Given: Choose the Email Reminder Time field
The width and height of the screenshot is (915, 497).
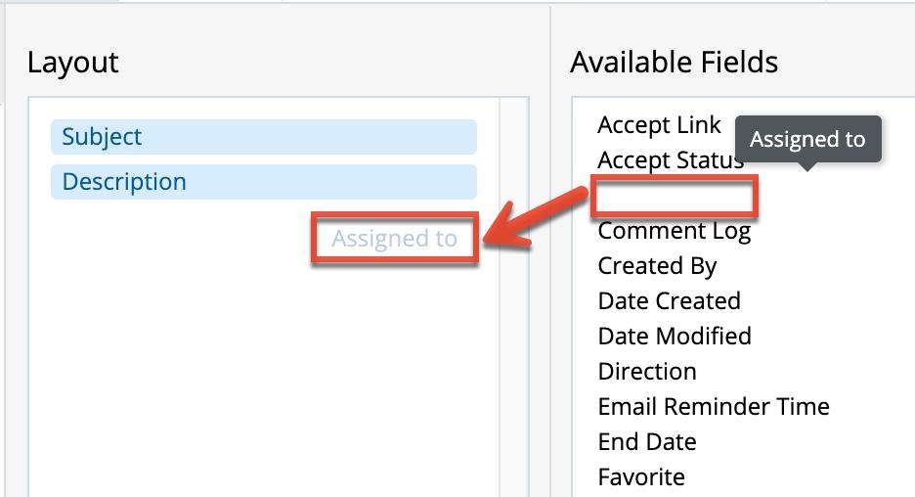Looking at the screenshot, I should click(714, 407).
